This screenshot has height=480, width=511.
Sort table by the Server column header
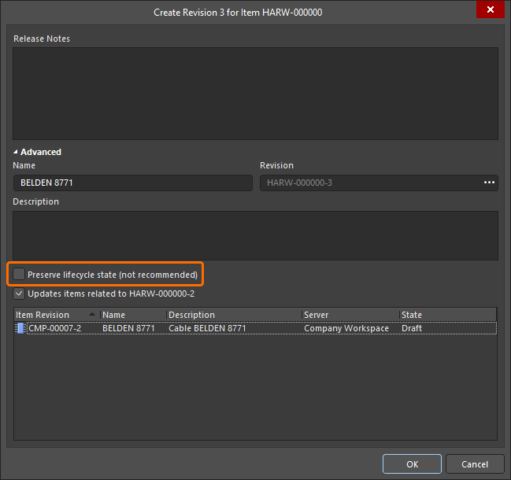coord(350,315)
